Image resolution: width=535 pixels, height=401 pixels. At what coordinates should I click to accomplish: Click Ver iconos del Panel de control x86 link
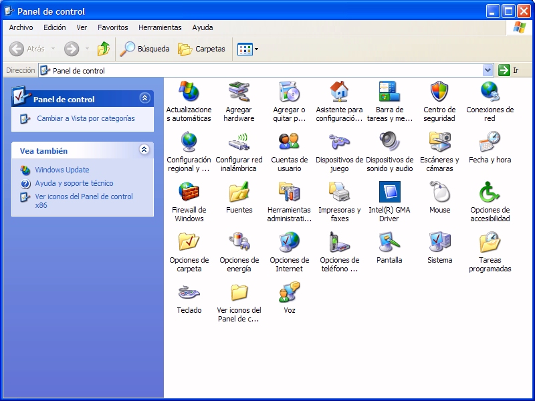coord(84,201)
